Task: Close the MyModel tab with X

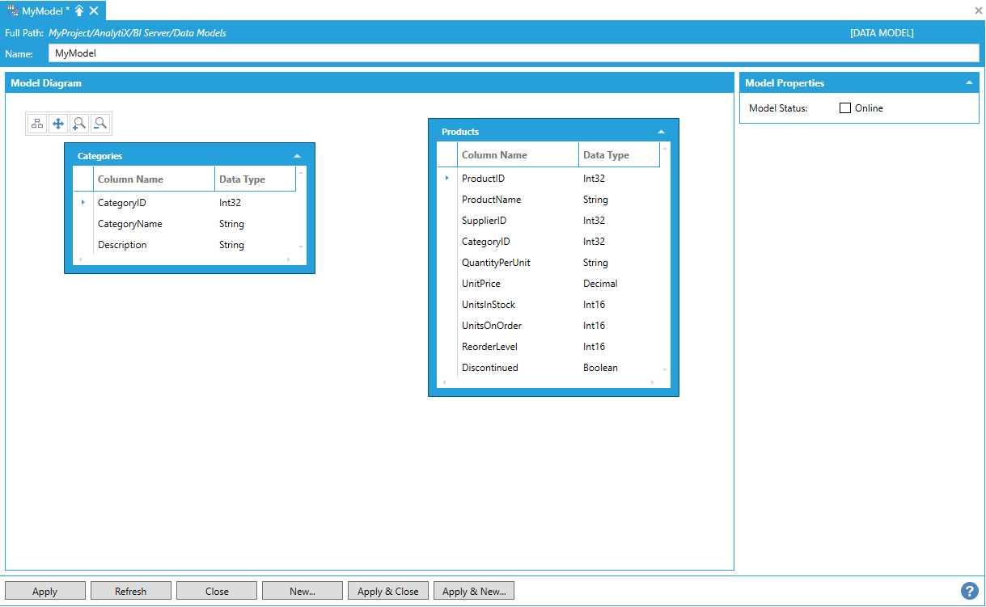Action: (x=95, y=11)
